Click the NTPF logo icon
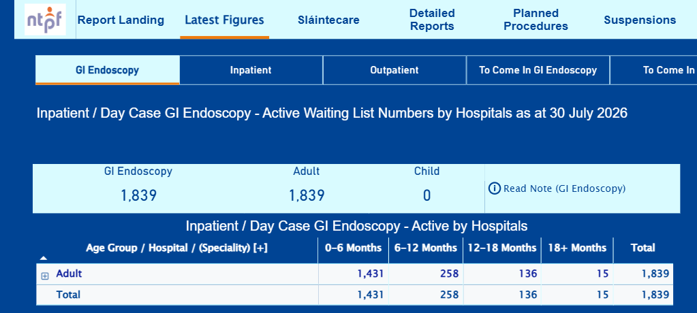The width and height of the screenshot is (697, 313). click(x=46, y=20)
